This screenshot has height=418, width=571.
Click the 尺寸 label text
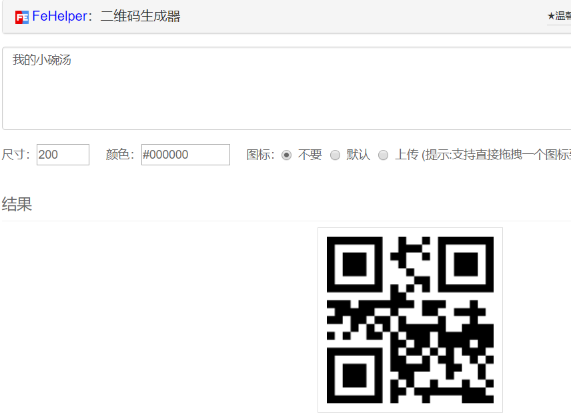[x=15, y=155]
